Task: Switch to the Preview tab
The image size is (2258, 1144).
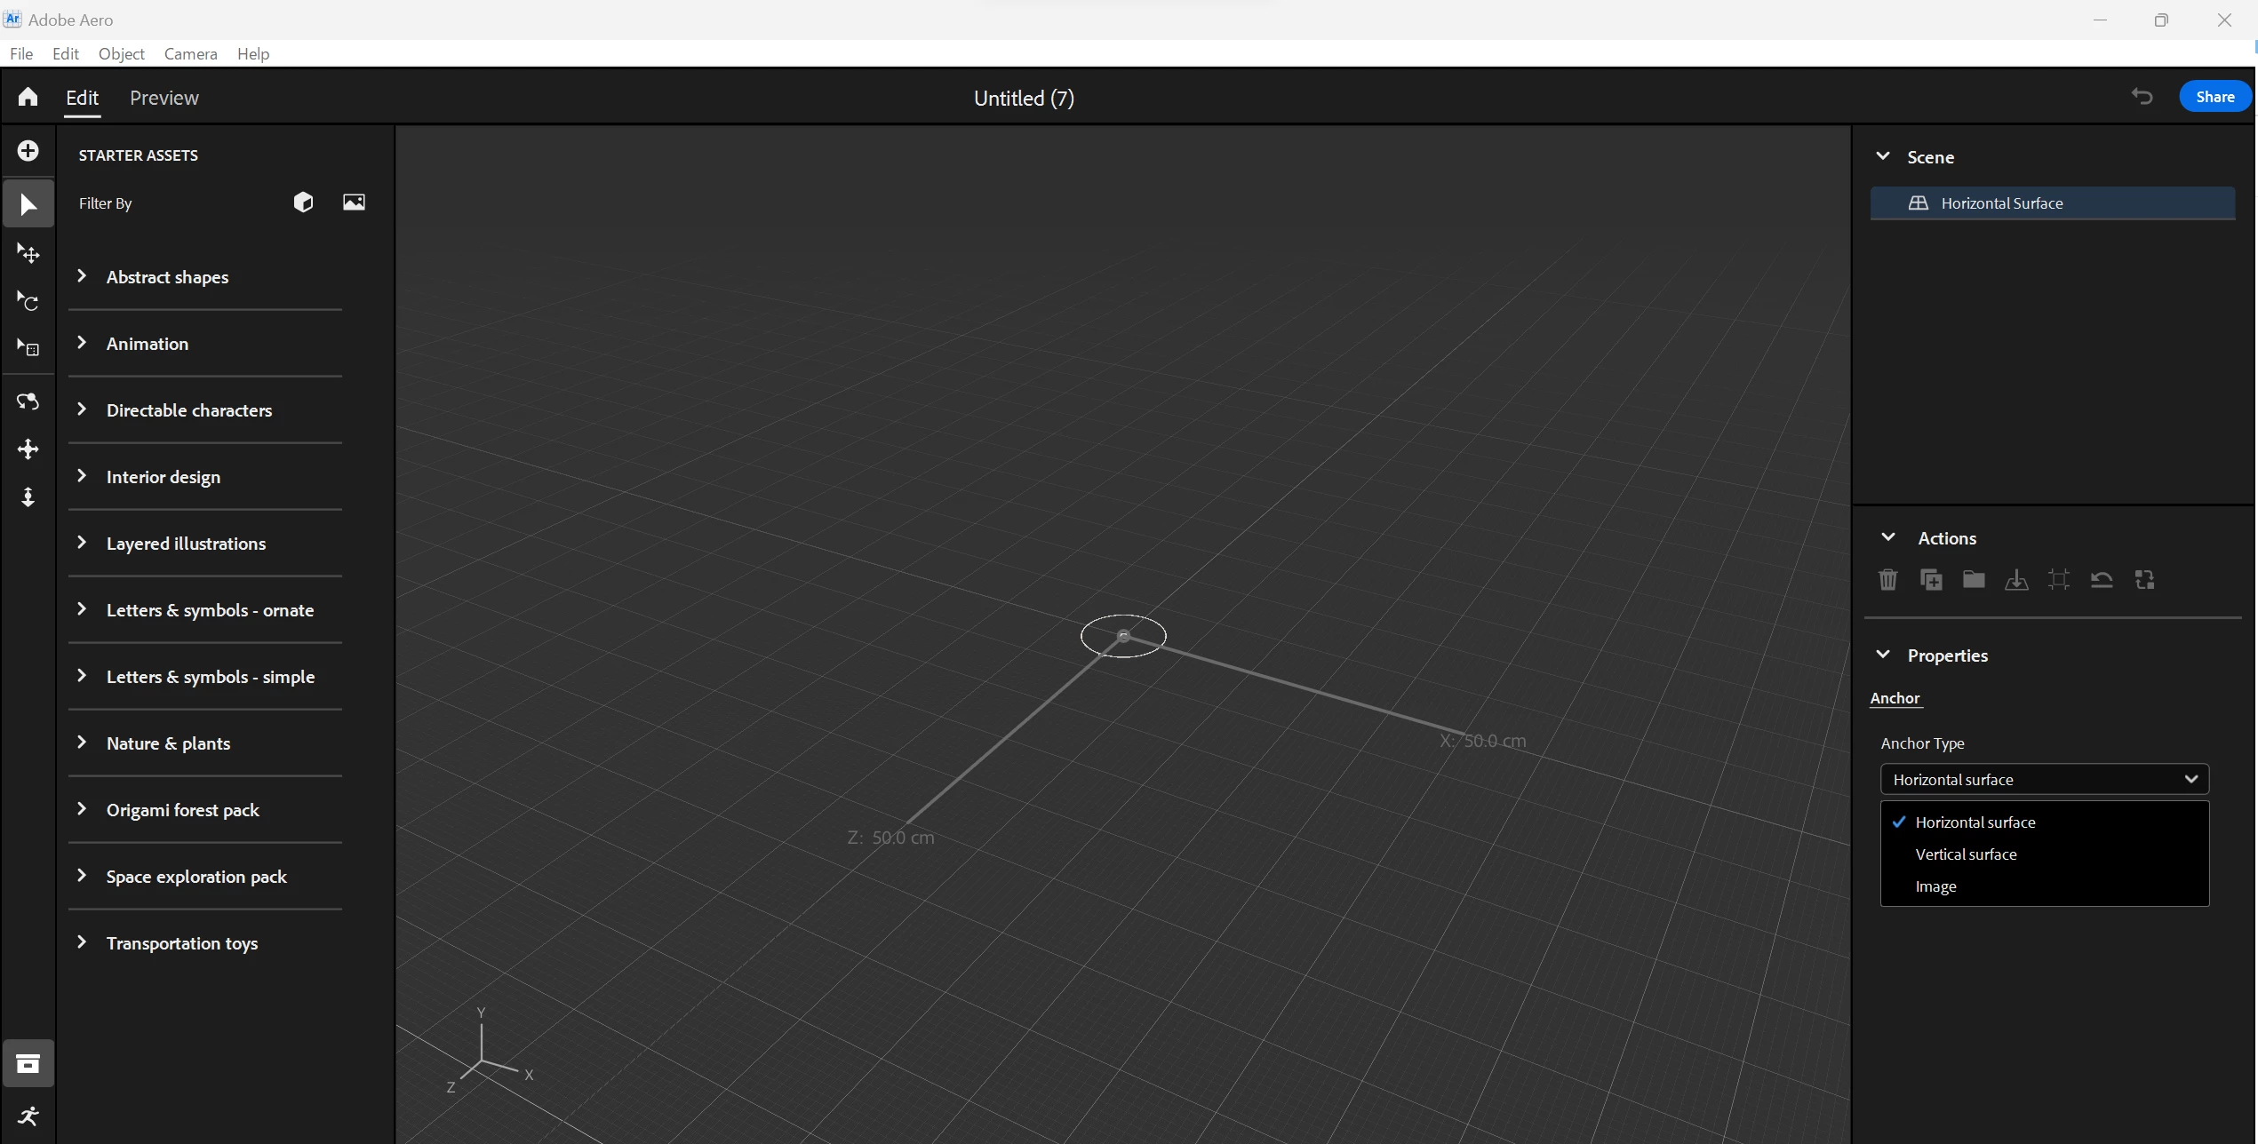Action: (x=164, y=98)
